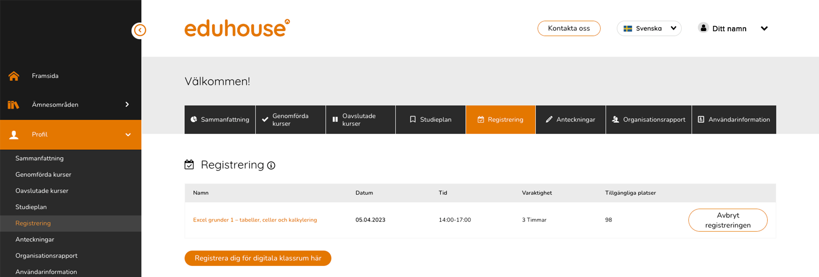Open the Ditt namn user menu arrow
The image size is (819, 277).
coord(764,29)
